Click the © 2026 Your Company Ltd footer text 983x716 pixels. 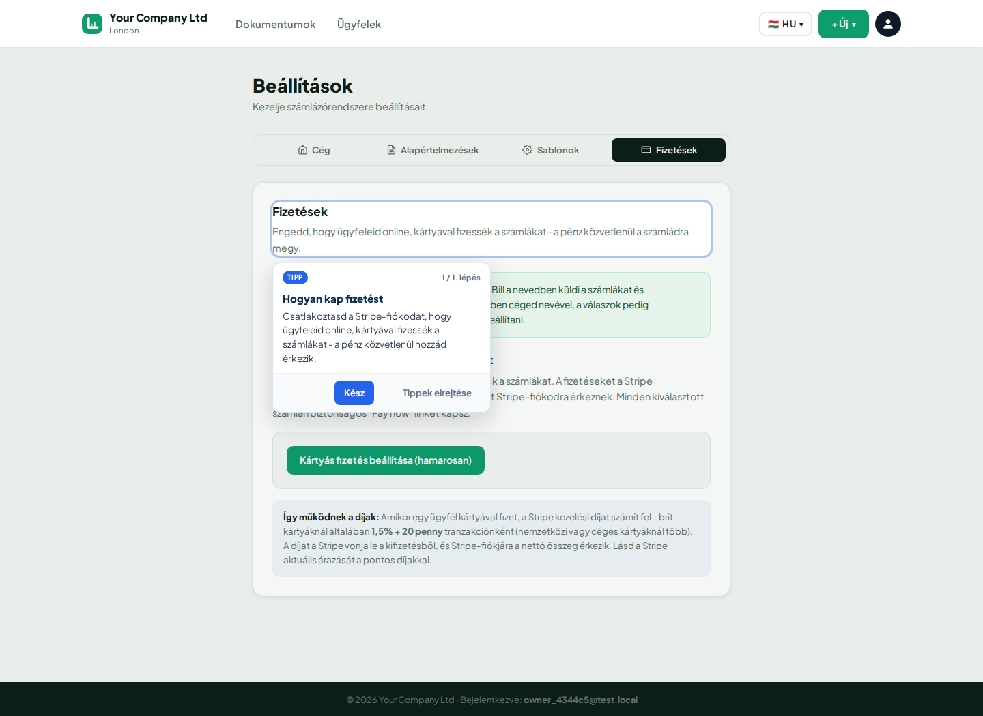(400, 700)
